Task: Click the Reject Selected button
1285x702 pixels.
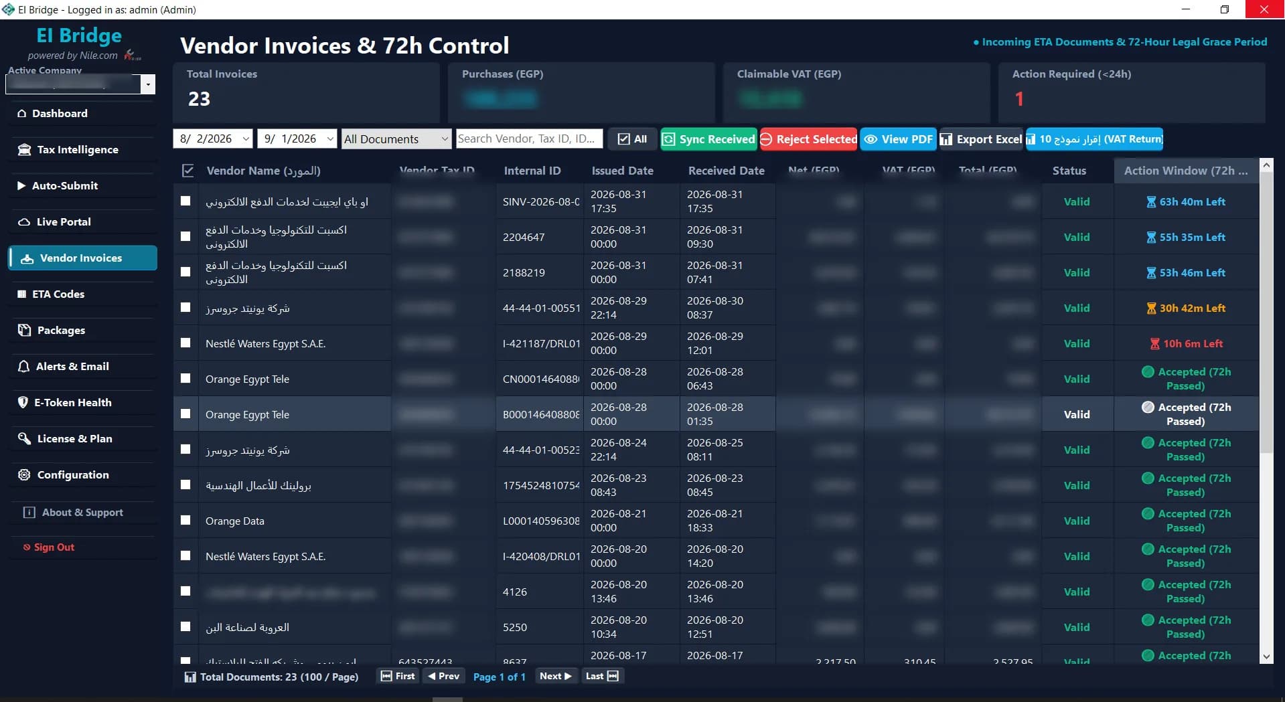Action: click(808, 139)
